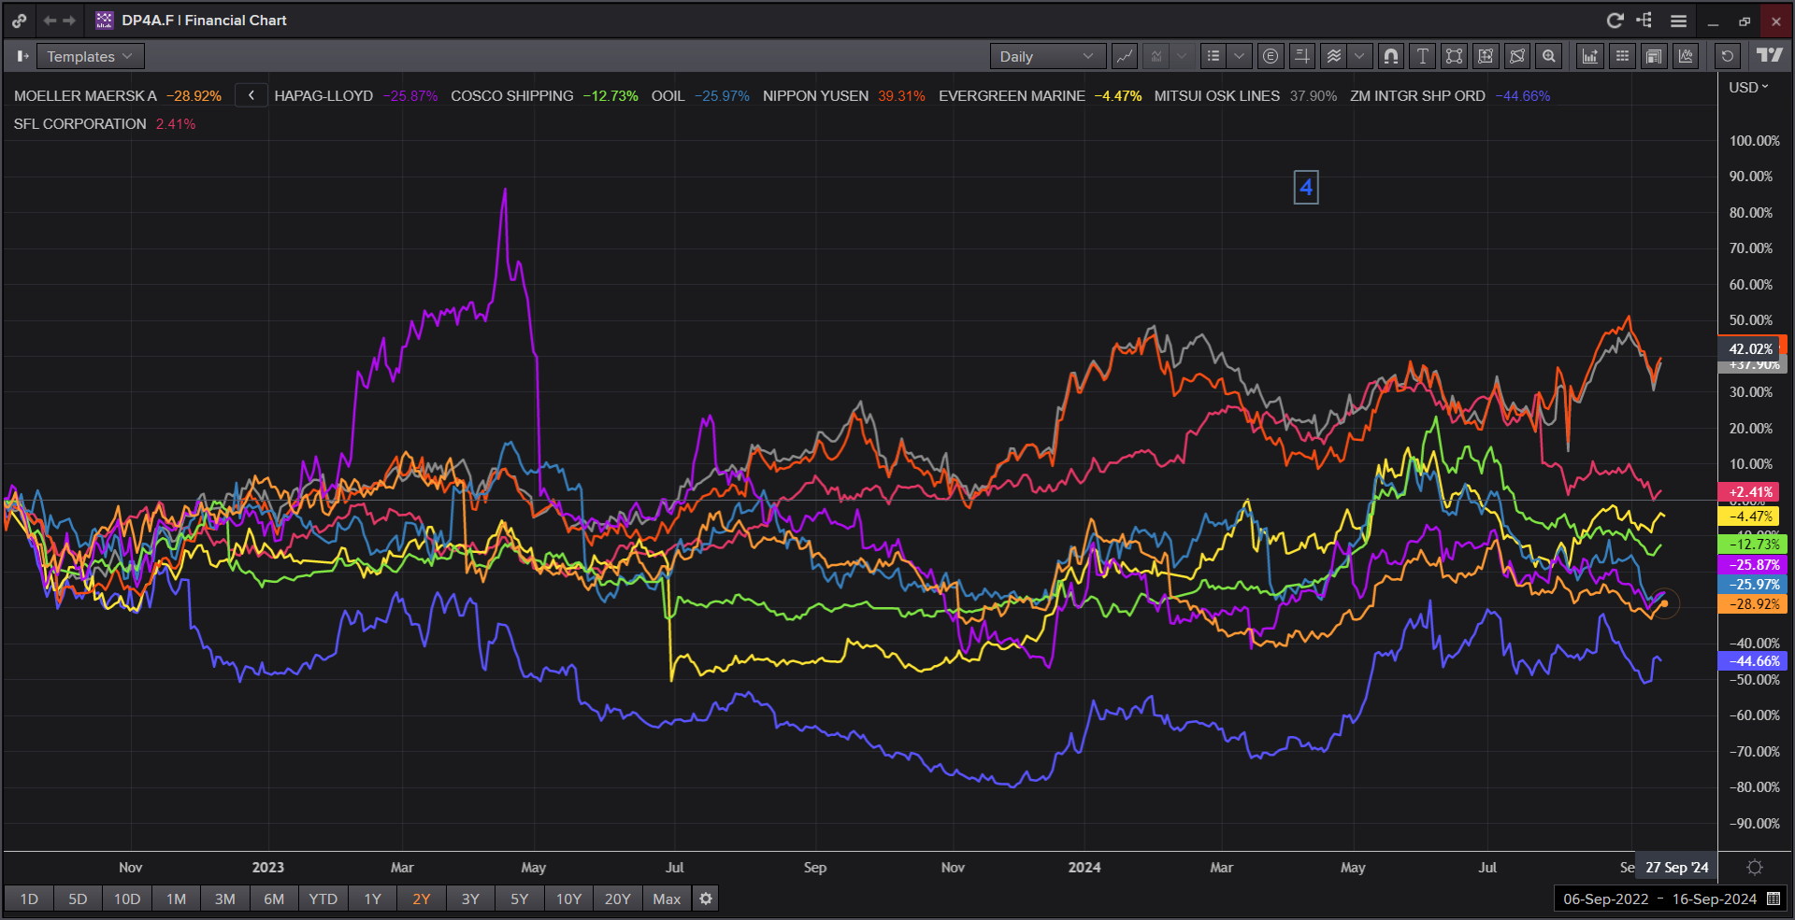Click the zoom magnifier icon
Image resolution: width=1795 pixels, height=920 pixels.
1549,56
